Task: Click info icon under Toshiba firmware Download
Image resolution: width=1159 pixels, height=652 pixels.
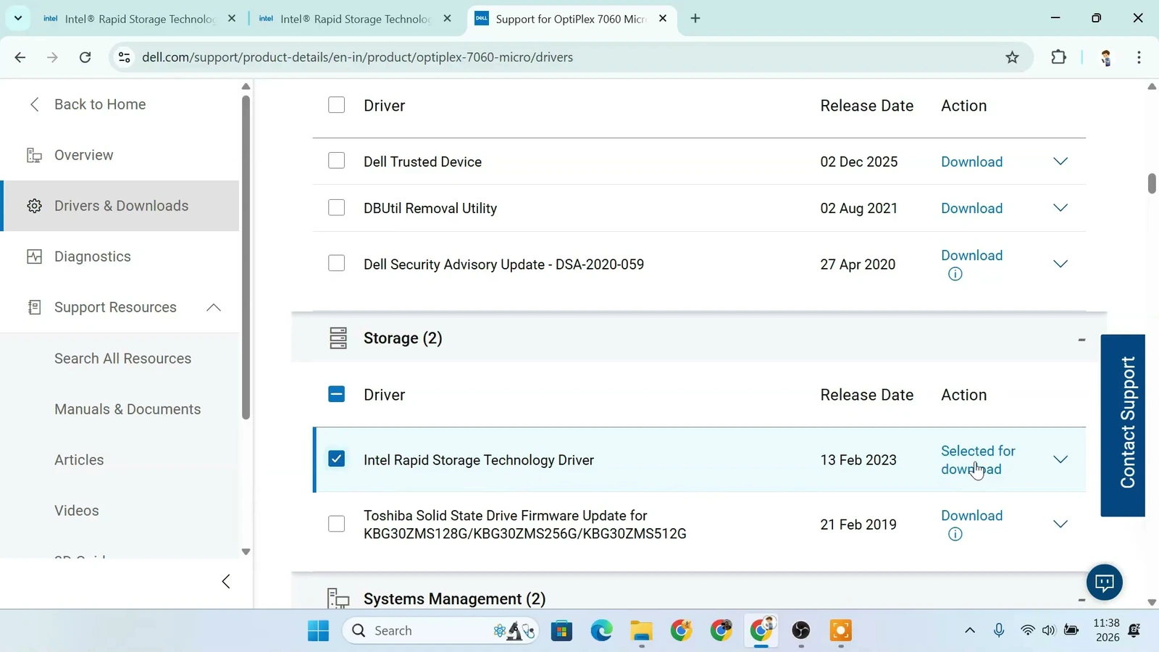Action: (955, 534)
